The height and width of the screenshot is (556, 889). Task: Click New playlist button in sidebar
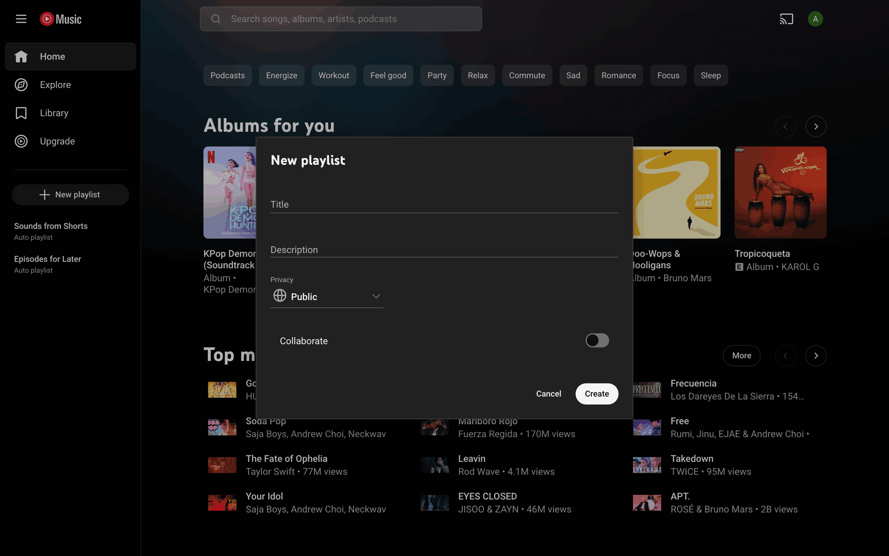point(70,195)
